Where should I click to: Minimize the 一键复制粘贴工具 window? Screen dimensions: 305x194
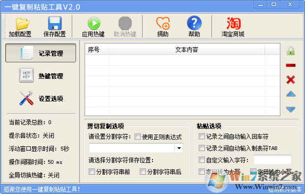coord(261,5)
